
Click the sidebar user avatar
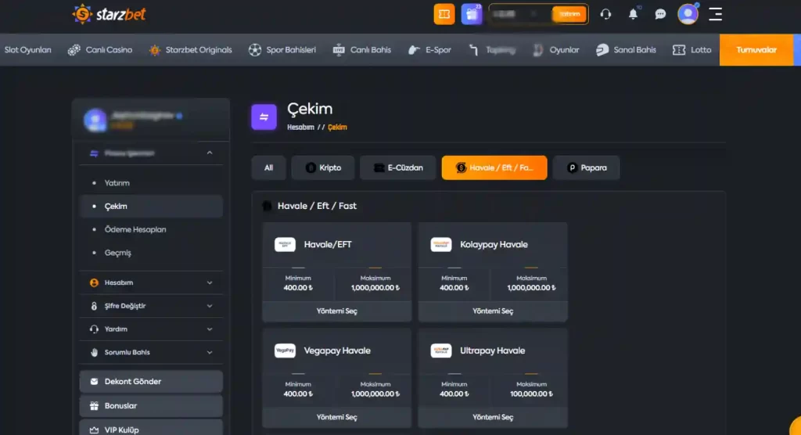pyautogui.click(x=95, y=120)
